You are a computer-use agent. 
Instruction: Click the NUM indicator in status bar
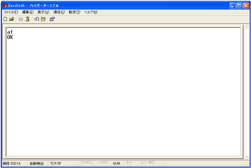(116, 164)
